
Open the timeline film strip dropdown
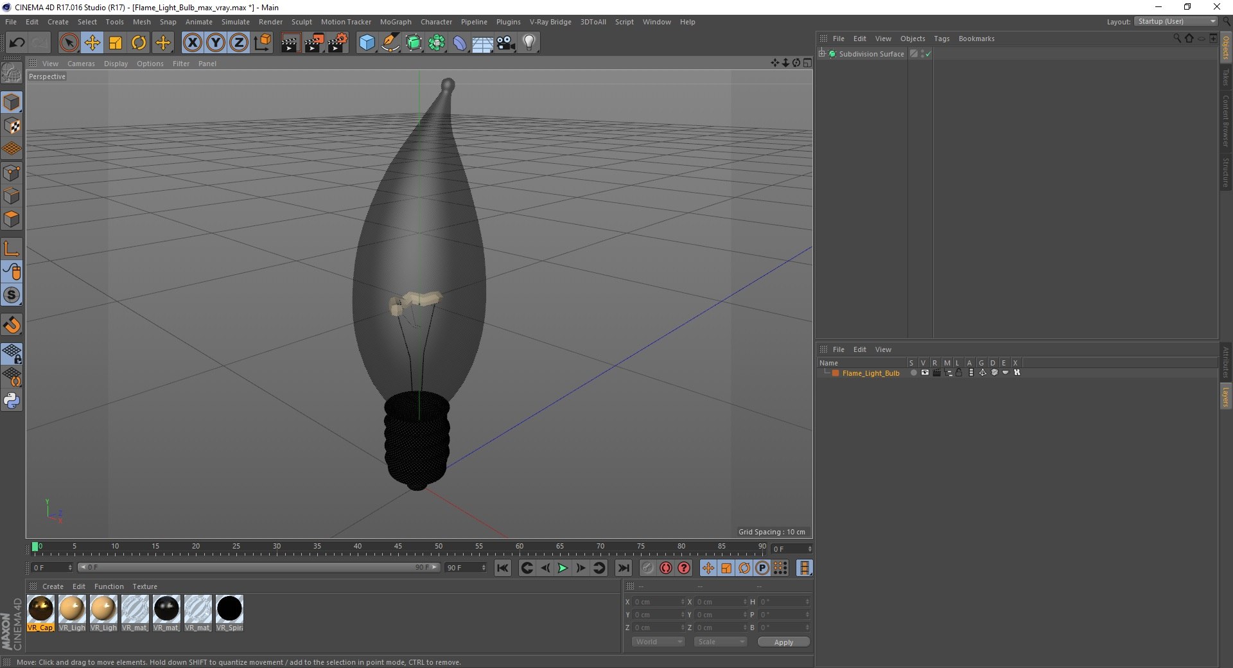804,568
